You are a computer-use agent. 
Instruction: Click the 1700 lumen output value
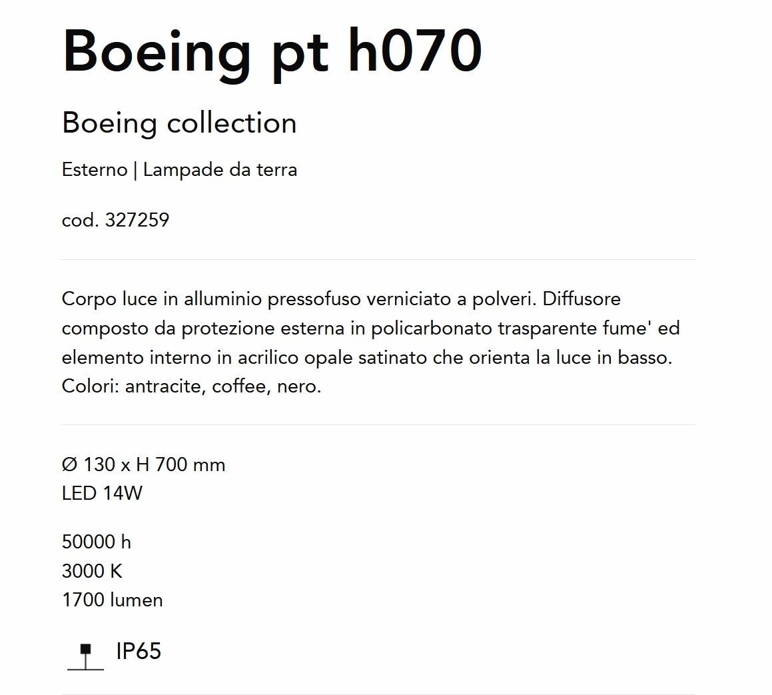tap(113, 600)
